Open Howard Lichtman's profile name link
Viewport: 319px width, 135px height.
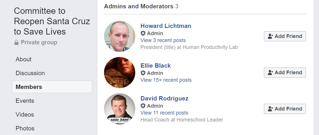(x=166, y=26)
